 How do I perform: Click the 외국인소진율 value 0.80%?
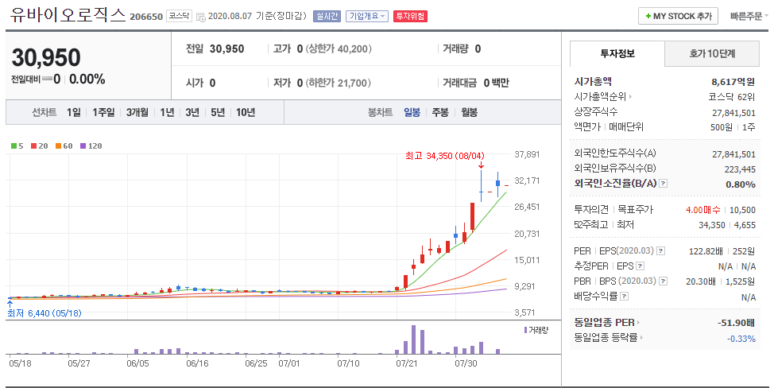coord(741,184)
